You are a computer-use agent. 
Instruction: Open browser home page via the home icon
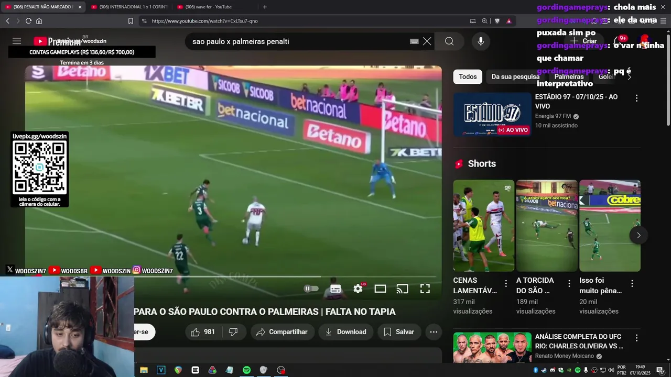[x=39, y=21]
